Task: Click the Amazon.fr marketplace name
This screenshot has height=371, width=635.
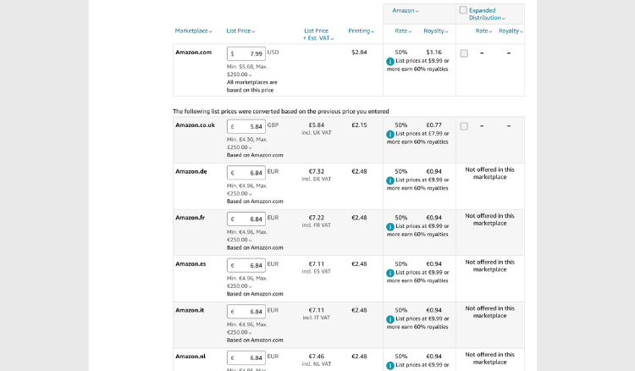Action: point(190,218)
